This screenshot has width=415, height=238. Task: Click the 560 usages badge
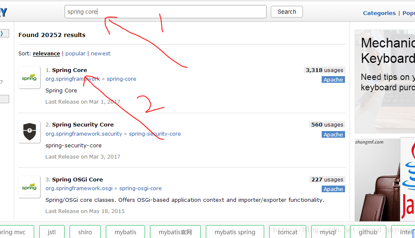coord(327,124)
